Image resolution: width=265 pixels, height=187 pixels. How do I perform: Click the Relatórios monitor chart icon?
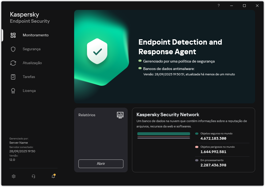pyautogui.click(x=120, y=115)
